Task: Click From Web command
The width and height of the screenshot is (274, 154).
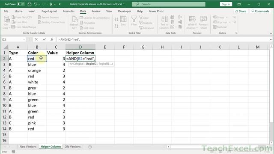Action: click(19, 22)
